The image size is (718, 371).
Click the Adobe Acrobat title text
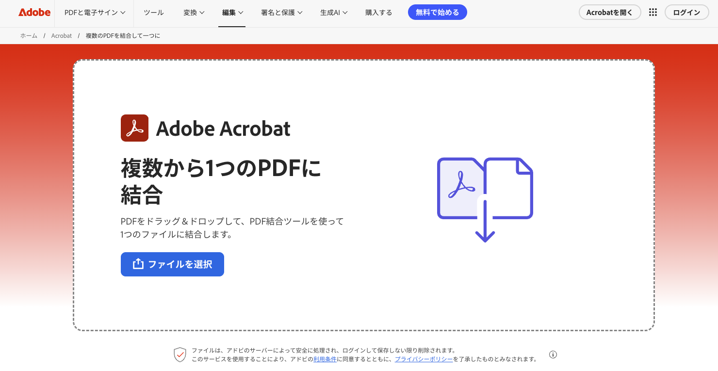click(x=223, y=129)
